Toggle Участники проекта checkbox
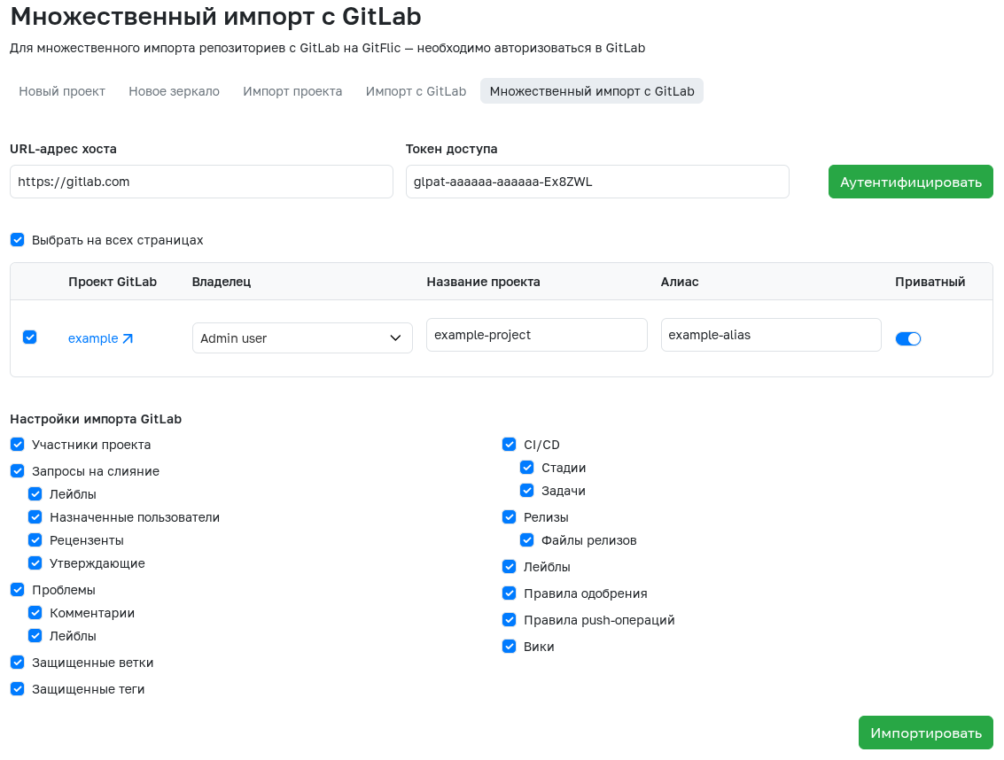Viewport: 1004px width, 760px height. pos(18,445)
